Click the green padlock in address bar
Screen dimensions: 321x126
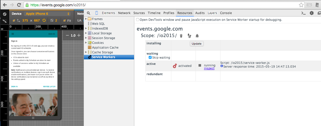point(27,5)
